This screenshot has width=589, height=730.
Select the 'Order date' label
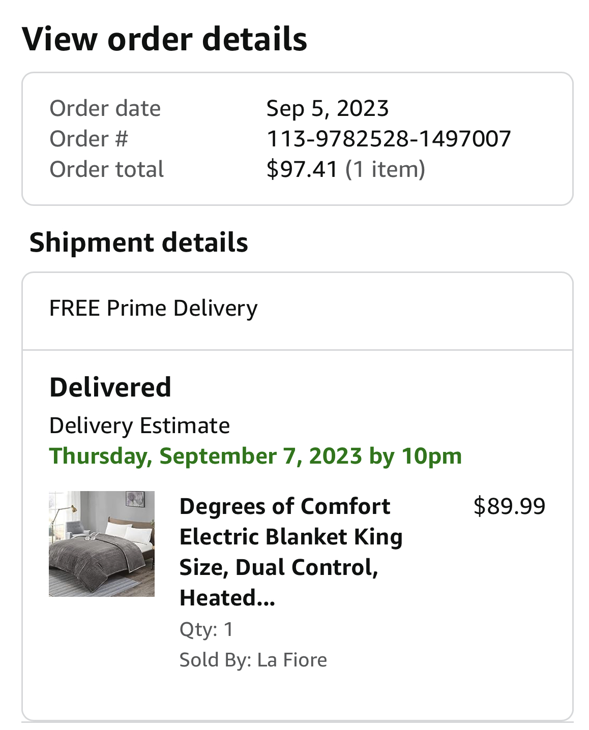pos(105,108)
